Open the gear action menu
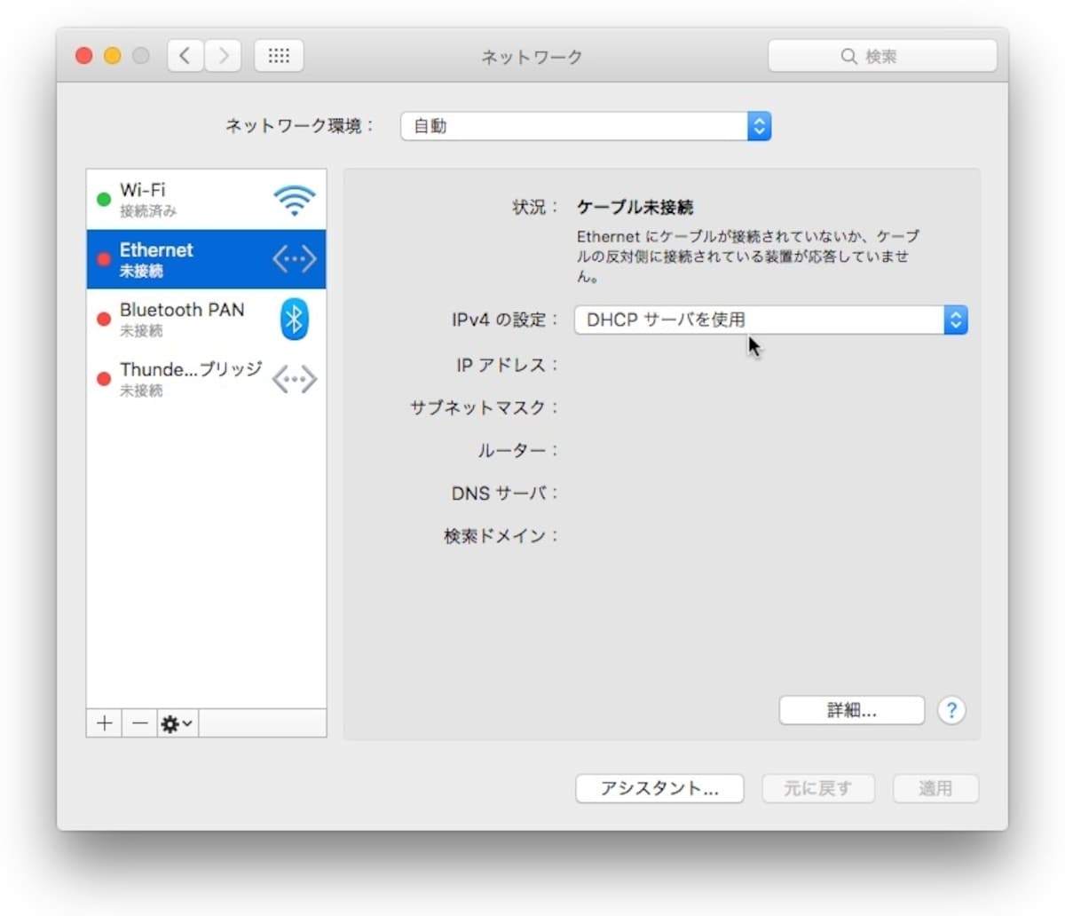Image resolution: width=1065 pixels, height=916 pixels. click(x=177, y=723)
